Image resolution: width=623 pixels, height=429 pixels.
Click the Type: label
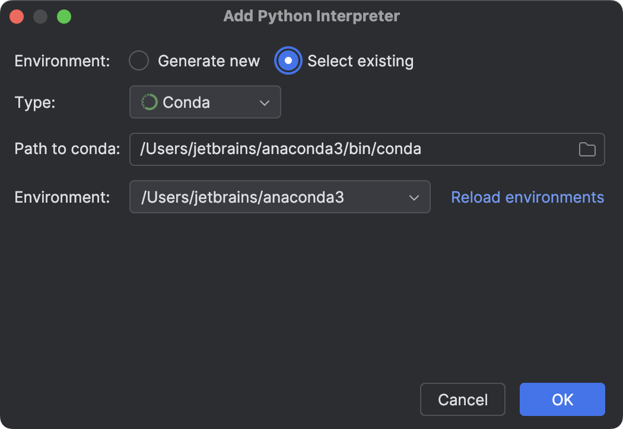coord(35,102)
